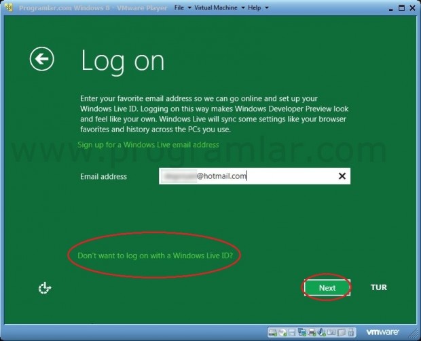Click the gray removable device icon in status bar
Screen dimensions: 421x341
pyautogui.click(x=342, y=332)
